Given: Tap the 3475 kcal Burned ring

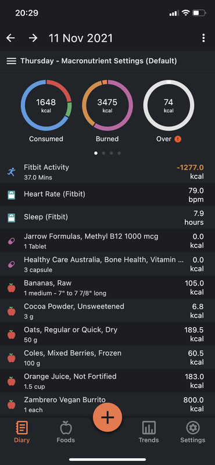Looking at the screenshot, I should tap(107, 105).
